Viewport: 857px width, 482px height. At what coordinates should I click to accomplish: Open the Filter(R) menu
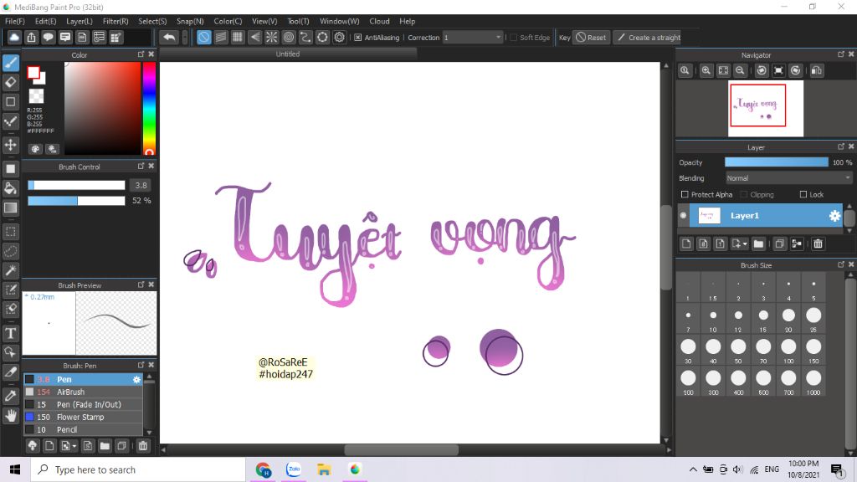click(115, 21)
